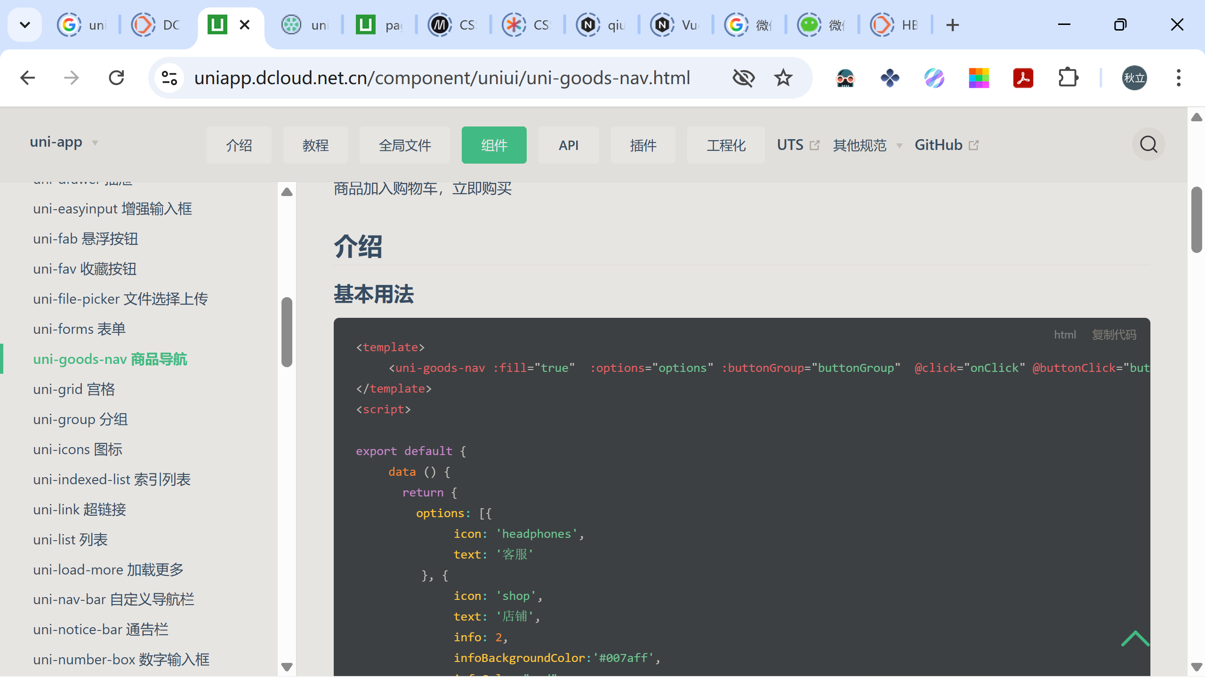Open the browser Extensions puzzle icon
1205x677 pixels.
1068,78
